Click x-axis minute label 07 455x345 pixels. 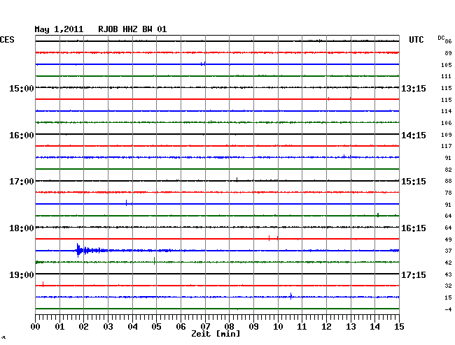(x=205, y=327)
